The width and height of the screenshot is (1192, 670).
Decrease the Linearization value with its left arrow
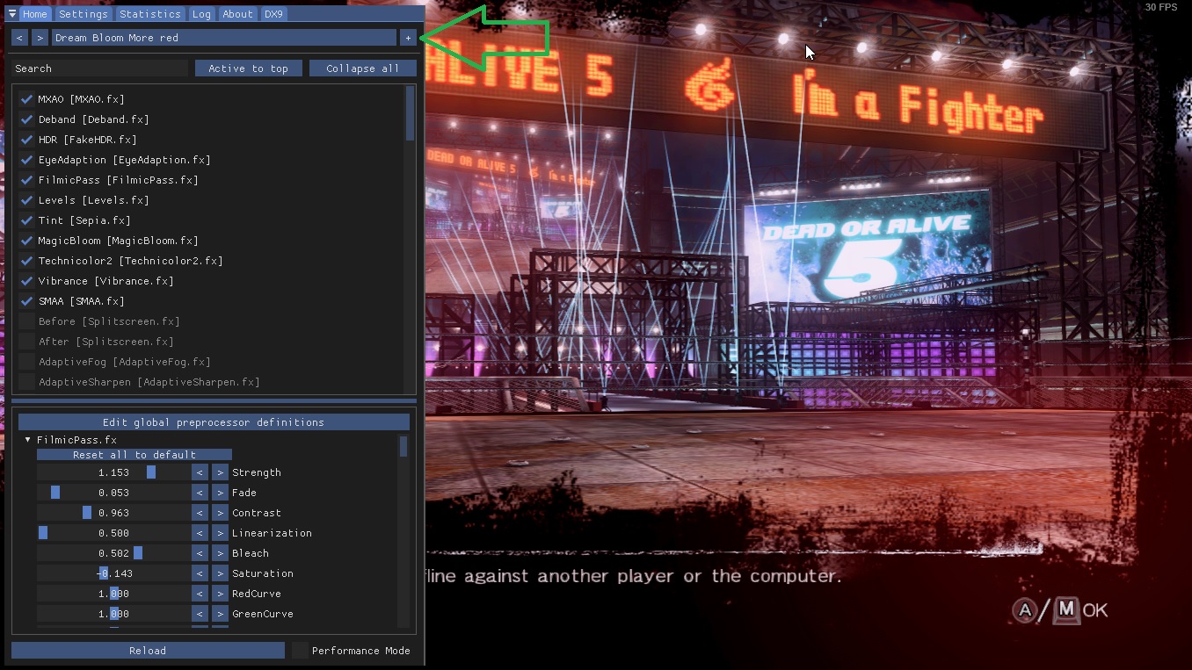[200, 533]
